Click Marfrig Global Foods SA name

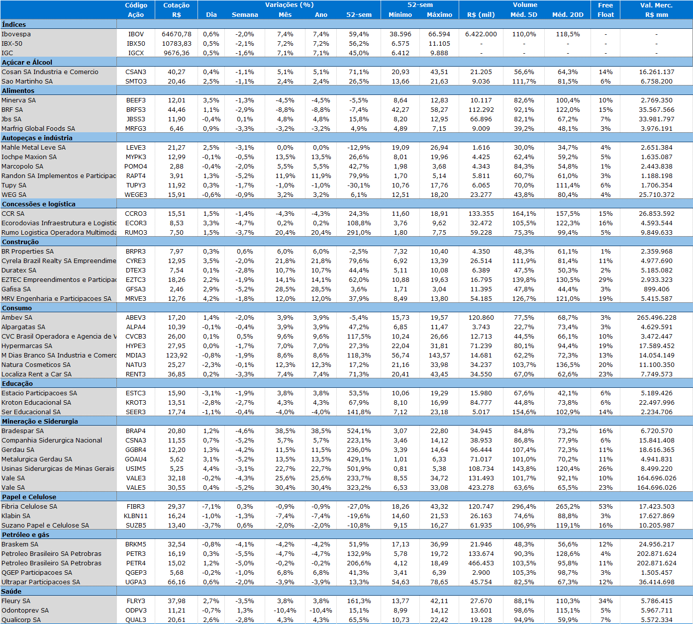click(x=38, y=129)
